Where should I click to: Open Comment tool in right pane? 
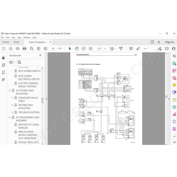(174, 85)
